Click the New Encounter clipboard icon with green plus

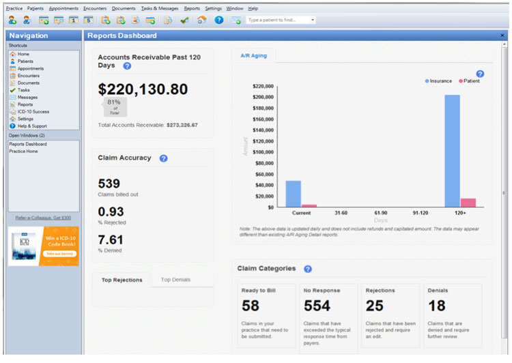105,20
